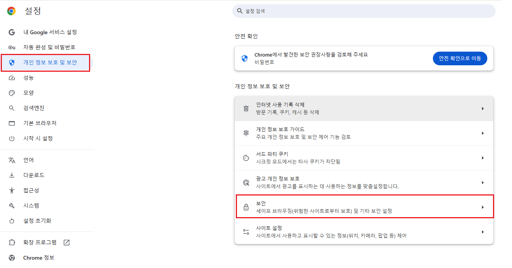The width and height of the screenshot is (512, 268).
Task: Click the 안전 확인으로 이동 button
Action: (x=460, y=58)
